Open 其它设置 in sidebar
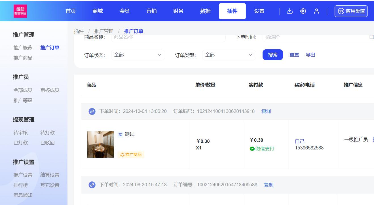Screen dimensions: 374x205 (50, 185)
